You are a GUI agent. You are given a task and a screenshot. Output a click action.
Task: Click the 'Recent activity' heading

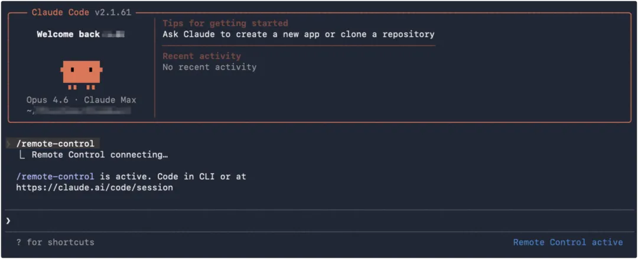201,56
